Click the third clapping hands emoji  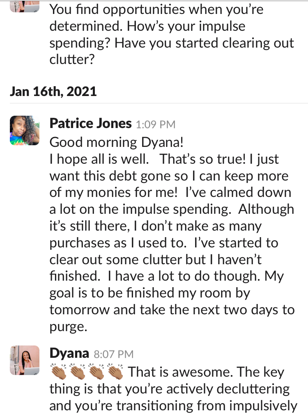96,372
